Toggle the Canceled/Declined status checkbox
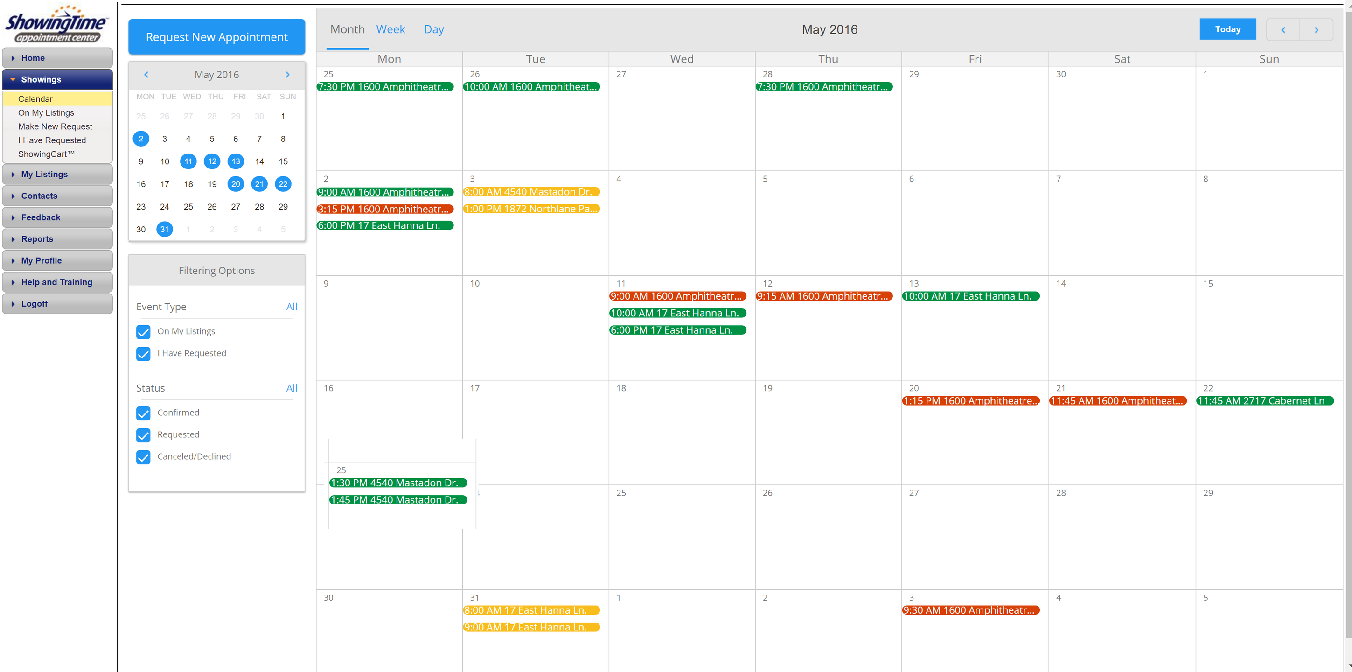Image resolution: width=1352 pixels, height=672 pixels. tap(143, 457)
